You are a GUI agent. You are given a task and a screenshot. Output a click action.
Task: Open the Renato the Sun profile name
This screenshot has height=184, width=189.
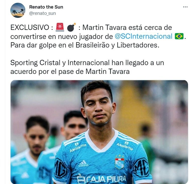pos(46,7)
